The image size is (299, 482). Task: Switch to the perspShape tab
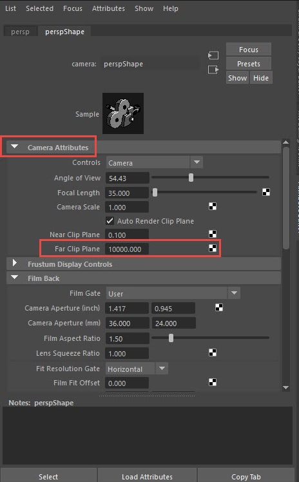[x=64, y=32]
